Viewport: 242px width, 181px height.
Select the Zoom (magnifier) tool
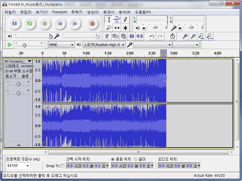[109, 28]
